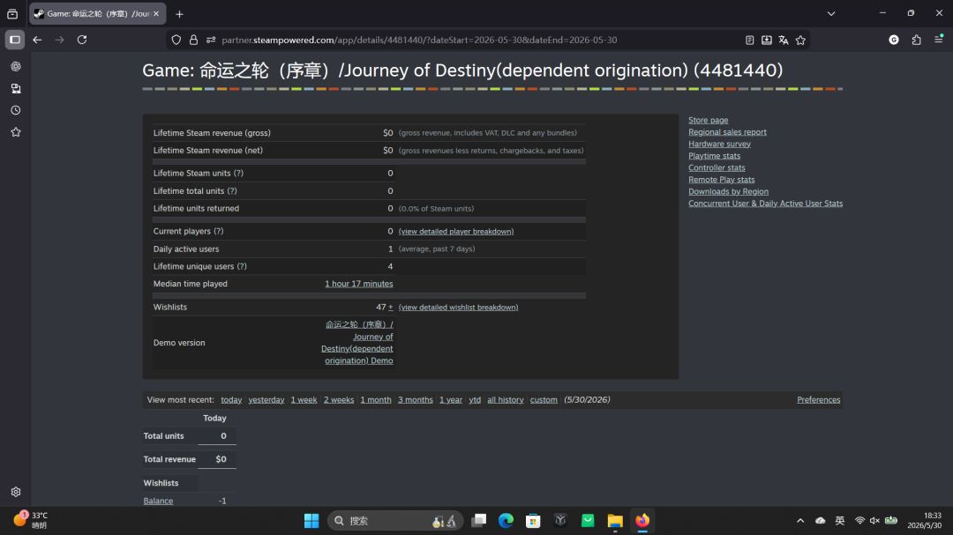
Task: Click the plus link next to Wishlists 47
Action: (390, 308)
